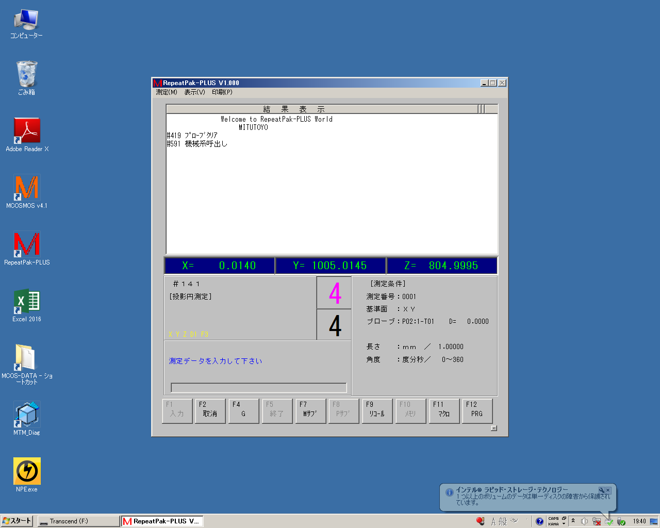Restore the language bar using its small icon

(564, 518)
